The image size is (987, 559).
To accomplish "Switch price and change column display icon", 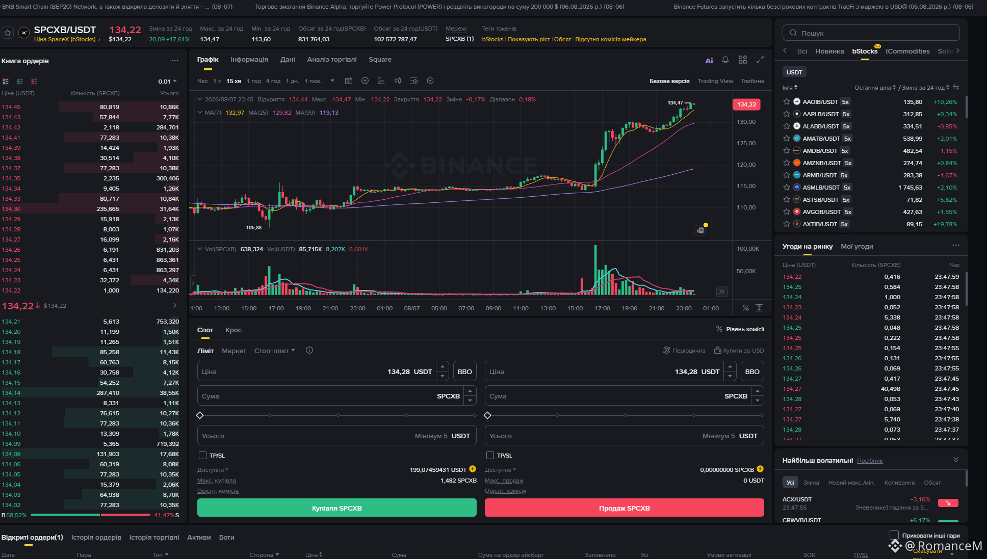I will (x=956, y=88).
